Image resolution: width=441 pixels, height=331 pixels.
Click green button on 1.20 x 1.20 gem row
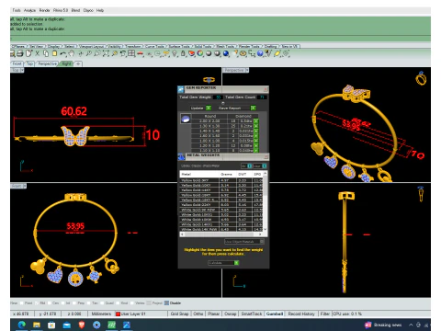[x=255, y=145]
